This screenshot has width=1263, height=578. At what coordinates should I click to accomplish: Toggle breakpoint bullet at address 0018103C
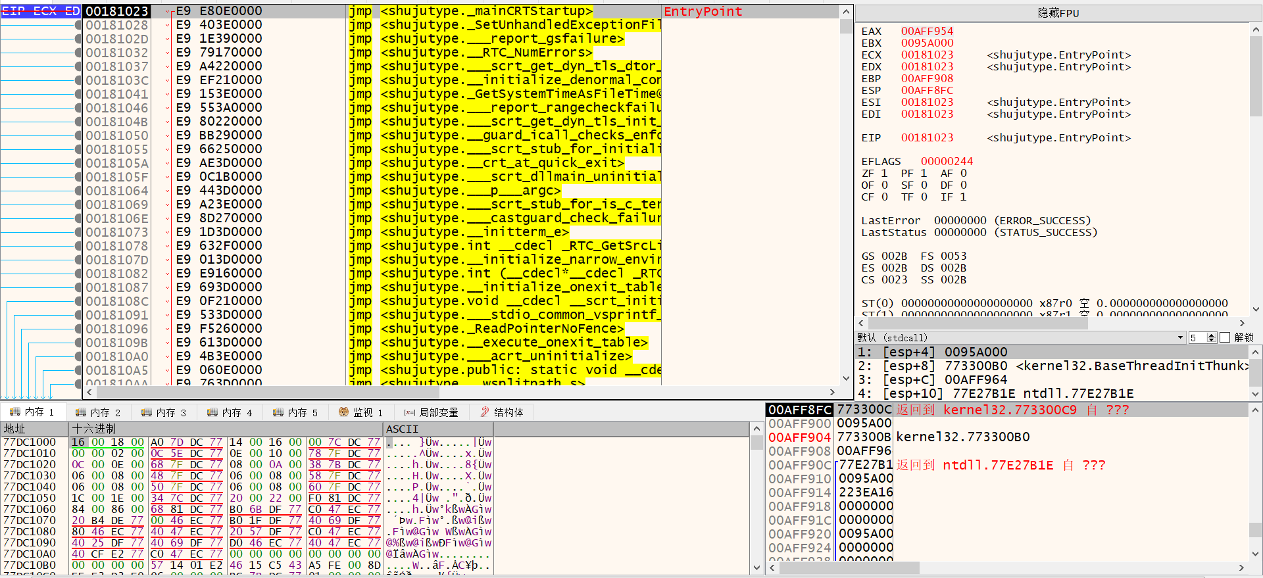click(x=78, y=80)
